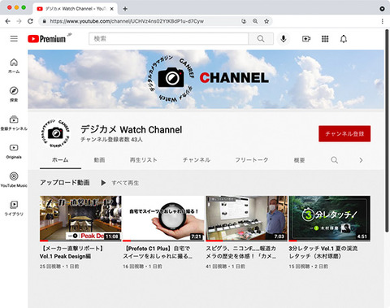Open Profoto C1 Plus video title
This screenshot has height=308, width=390.
(x=158, y=252)
